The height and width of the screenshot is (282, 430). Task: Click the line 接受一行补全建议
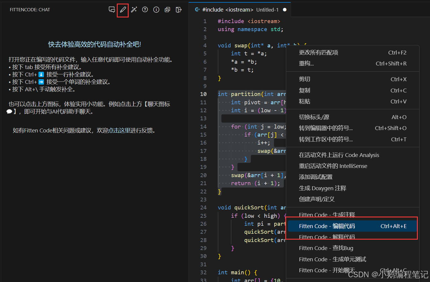click(x=51, y=74)
